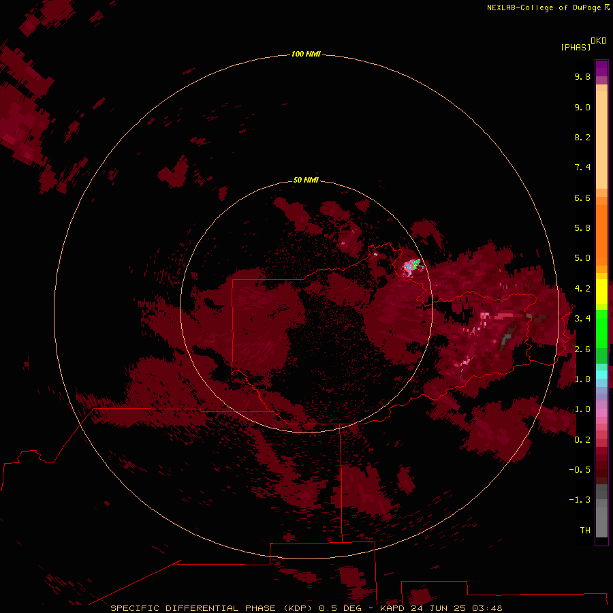Click the 03:48 timestamp in the caption

(487, 608)
